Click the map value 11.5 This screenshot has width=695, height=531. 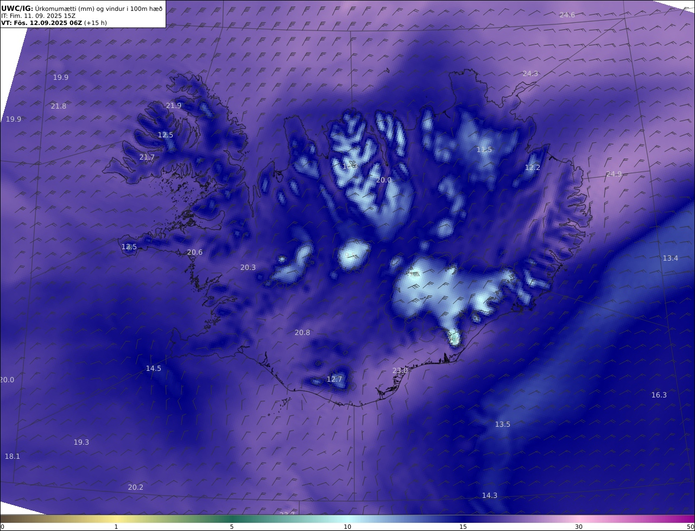[484, 149]
